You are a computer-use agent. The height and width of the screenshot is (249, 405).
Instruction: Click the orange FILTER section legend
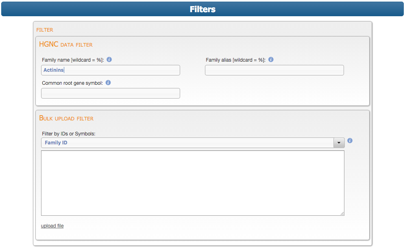[x=45, y=30]
